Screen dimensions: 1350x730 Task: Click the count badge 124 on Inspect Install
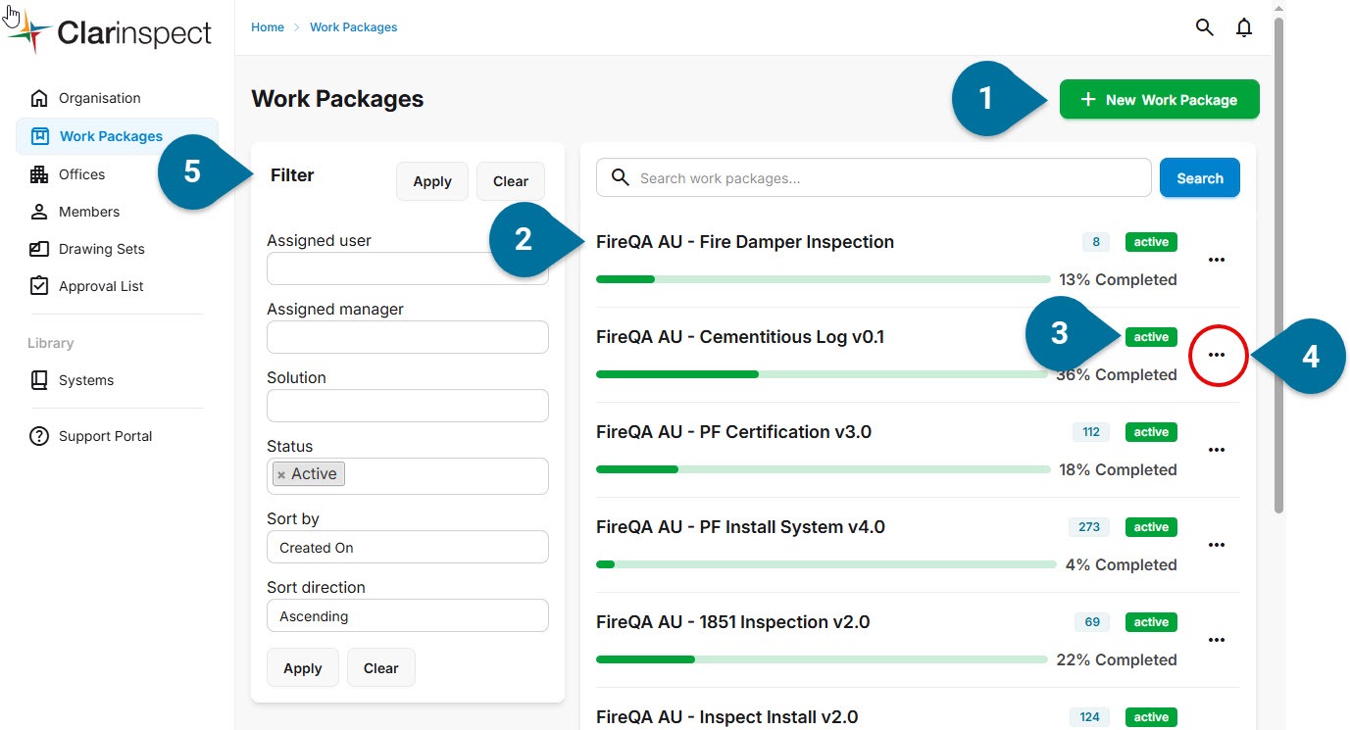(1089, 717)
